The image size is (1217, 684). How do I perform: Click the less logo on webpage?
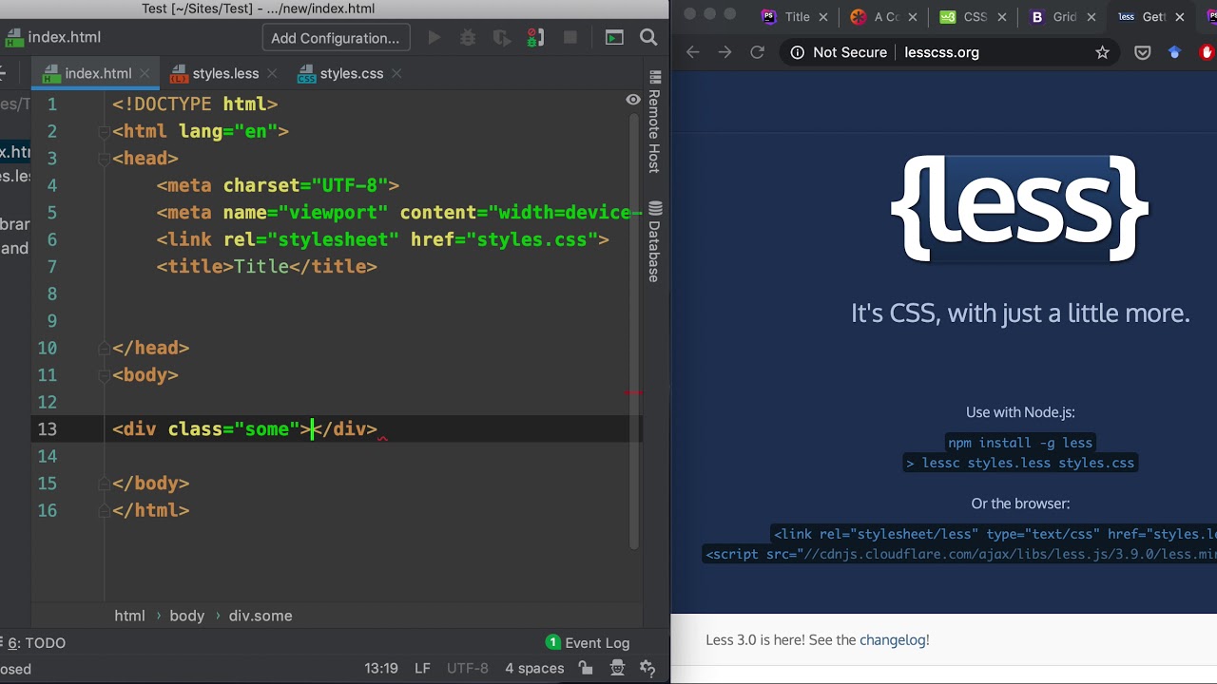click(1020, 209)
